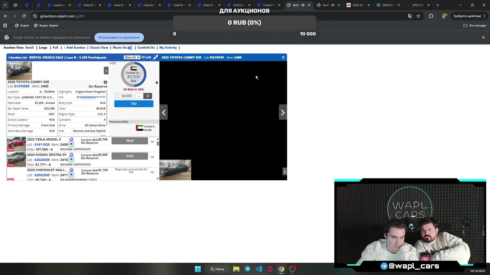
Task: Click the bid notification bell icon
Action: click(x=157, y=82)
